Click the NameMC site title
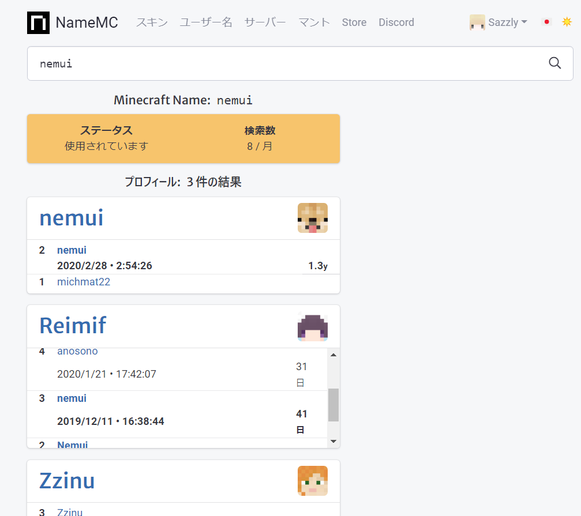Image resolution: width=581 pixels, height=516 pixels. click(x=87, y=22)
